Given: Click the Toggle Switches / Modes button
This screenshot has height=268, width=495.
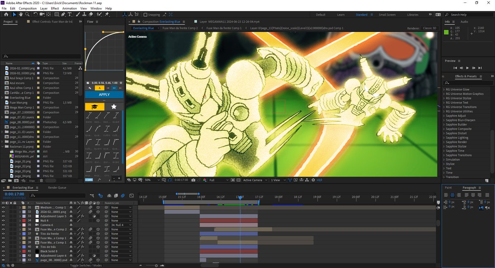Looking at the screenshot, I should [x=86, y=266].
